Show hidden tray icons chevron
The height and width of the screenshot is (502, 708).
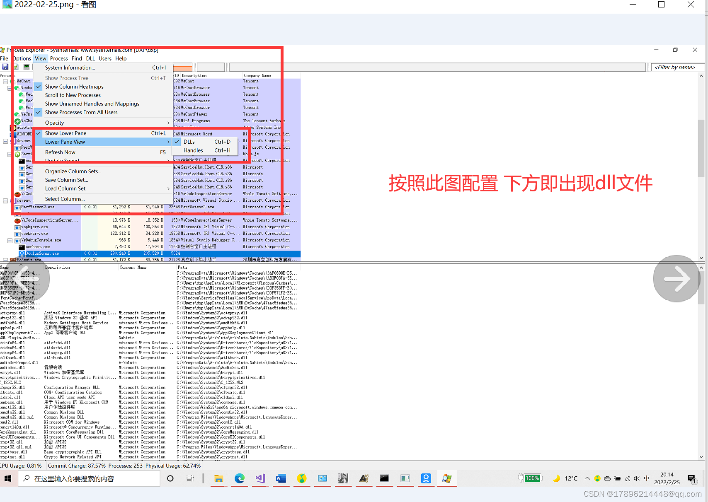587,478
